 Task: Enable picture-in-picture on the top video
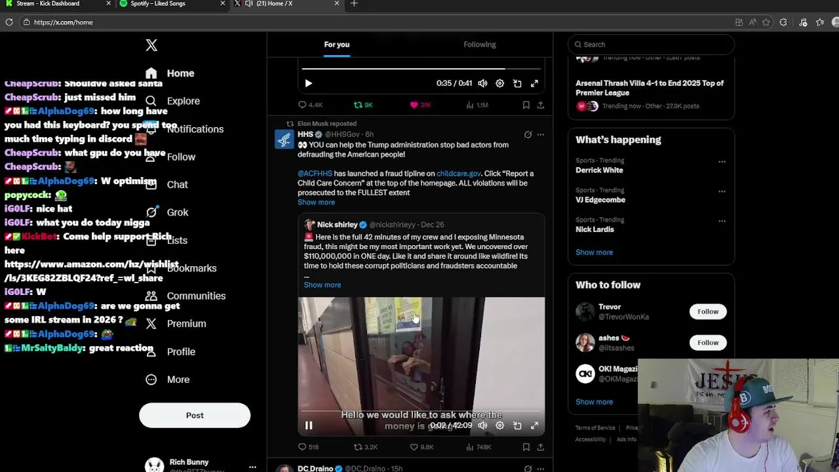click(517, 83)
